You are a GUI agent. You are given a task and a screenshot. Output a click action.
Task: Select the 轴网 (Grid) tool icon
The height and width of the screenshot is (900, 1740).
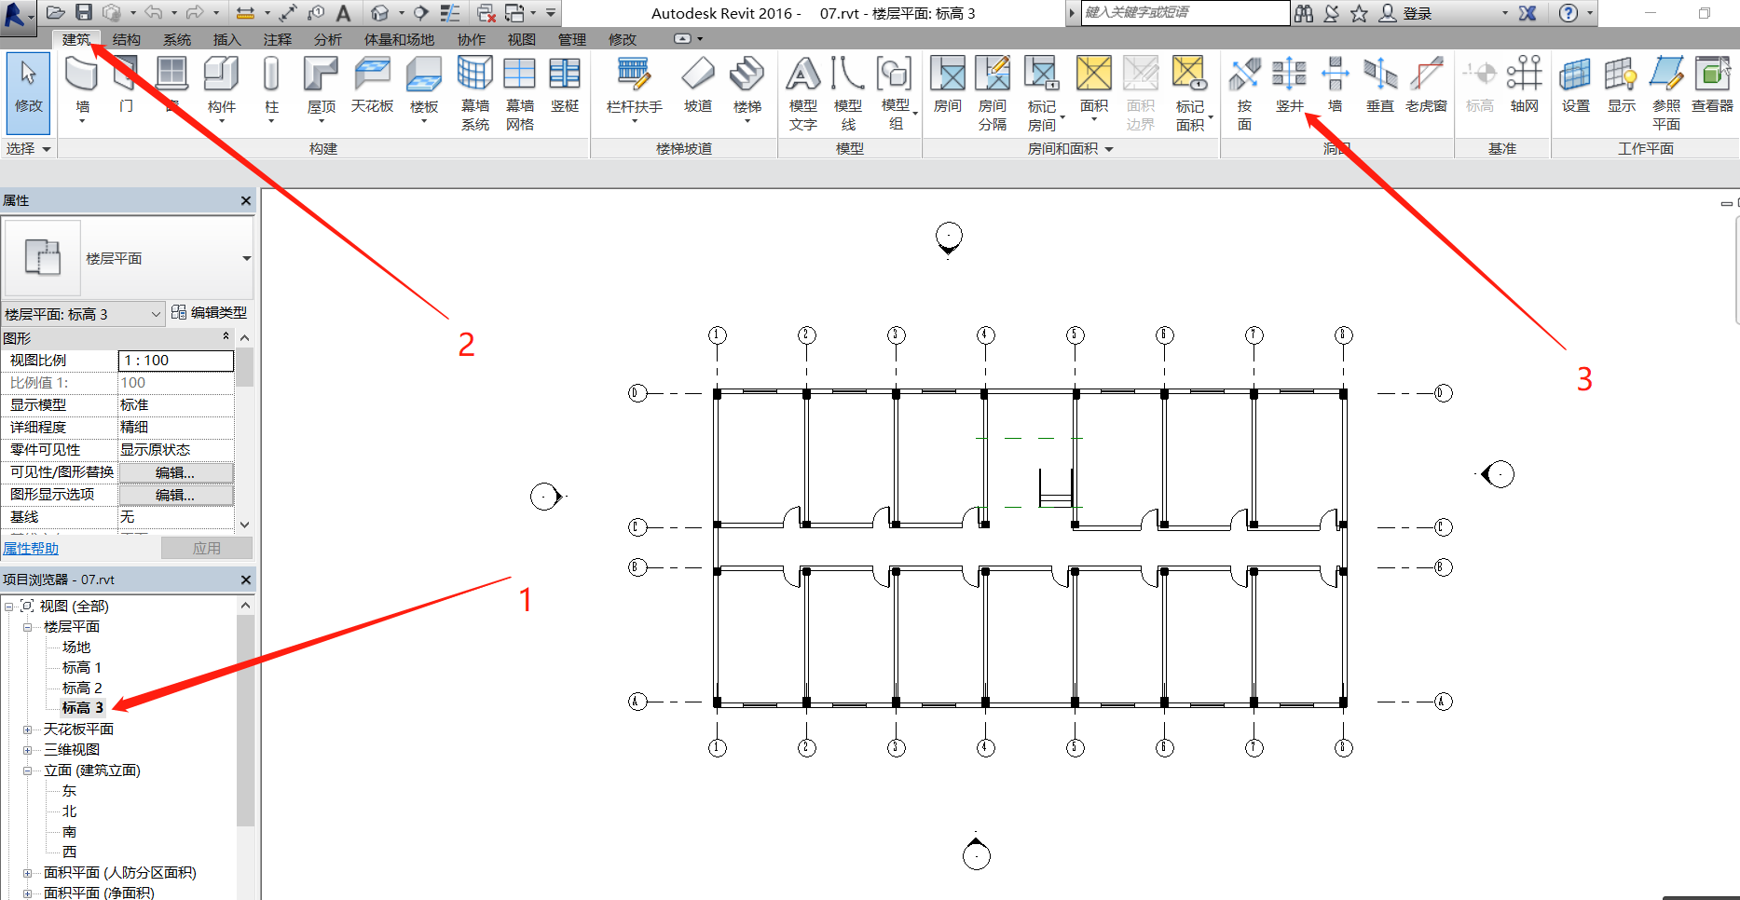tap(1524, 76)
